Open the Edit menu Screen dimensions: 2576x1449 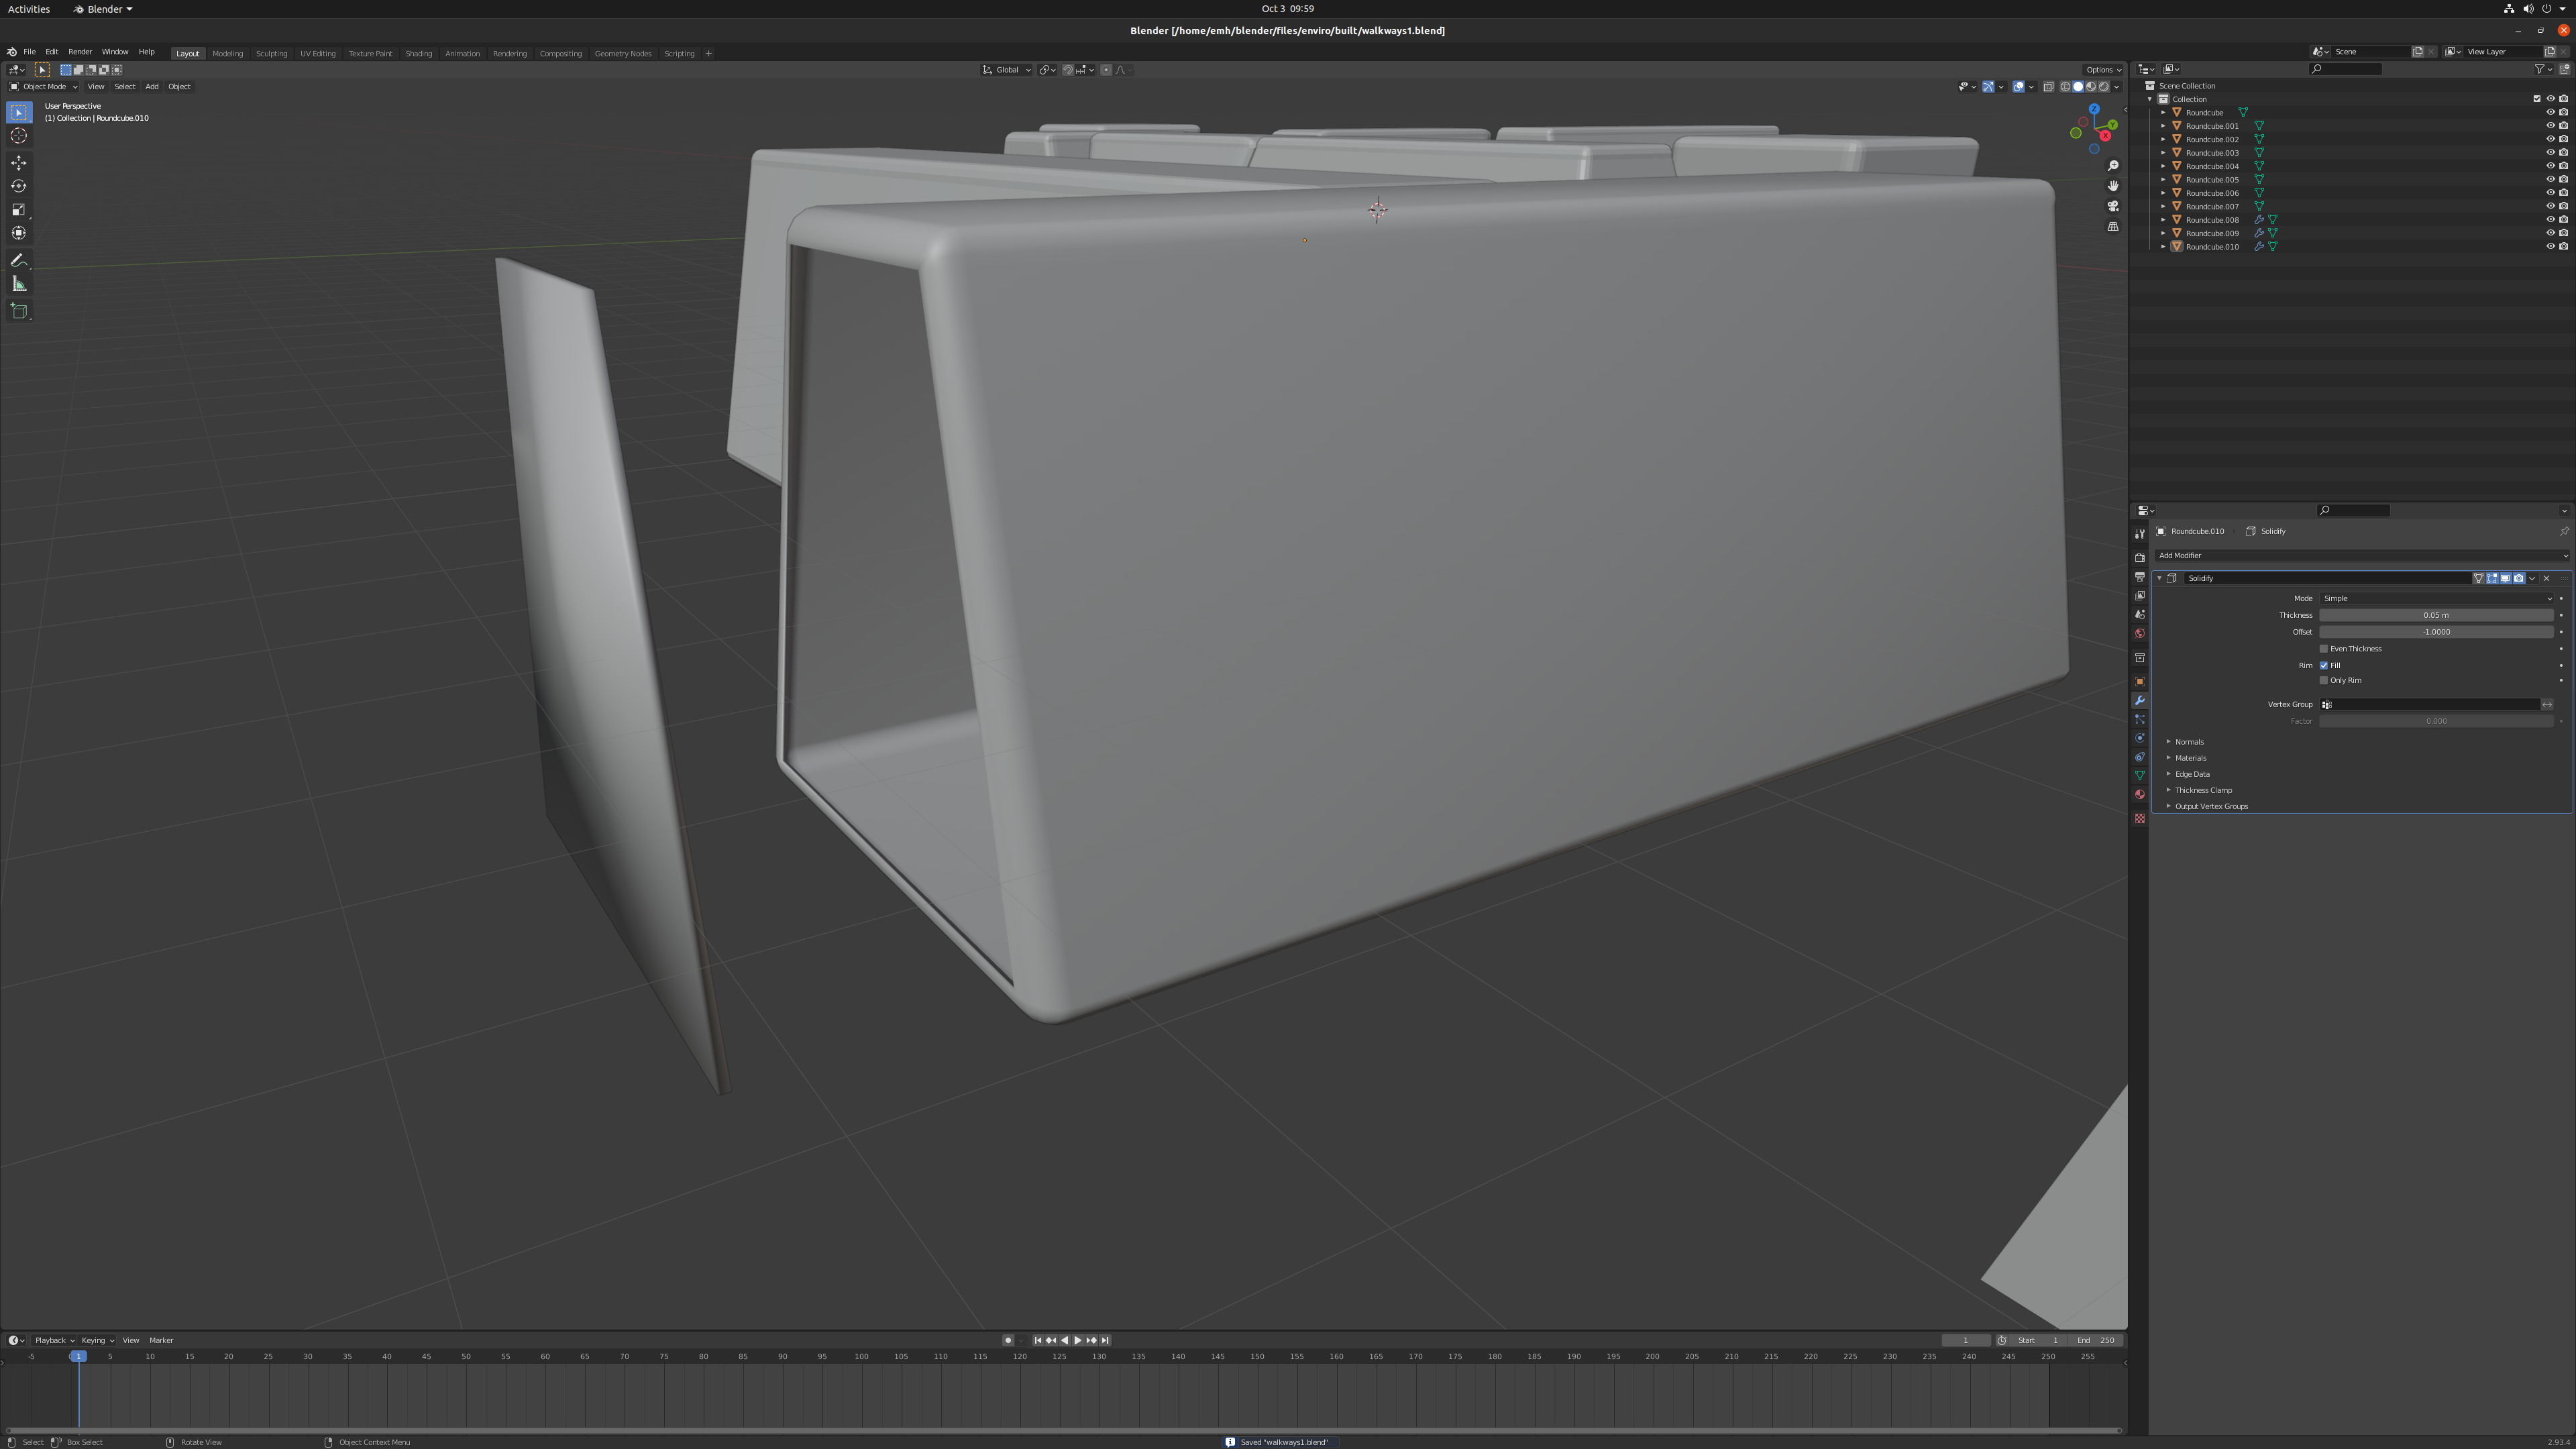(51, 52)
